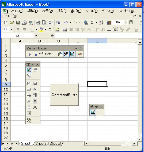144x152 pixels.
Task: Click the insert function fx icon
Action: tap(52, 35)
